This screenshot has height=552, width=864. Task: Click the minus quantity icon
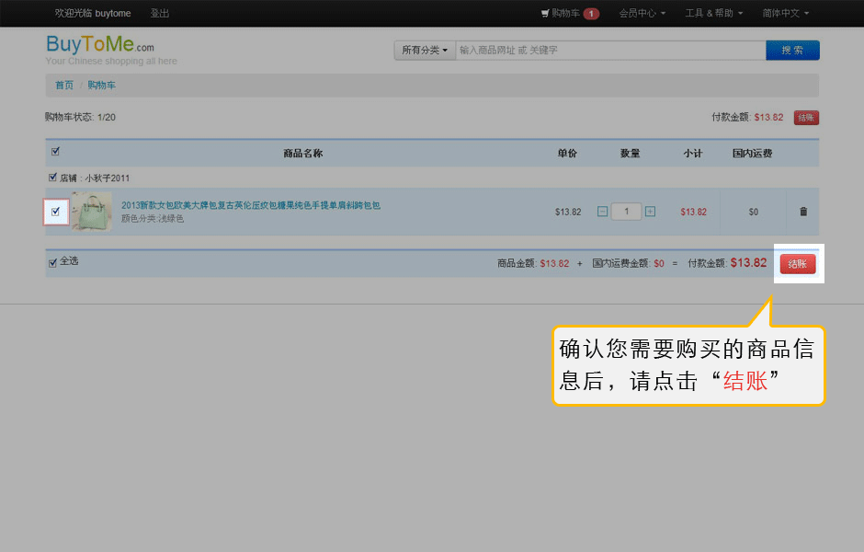tap(602, 212)
